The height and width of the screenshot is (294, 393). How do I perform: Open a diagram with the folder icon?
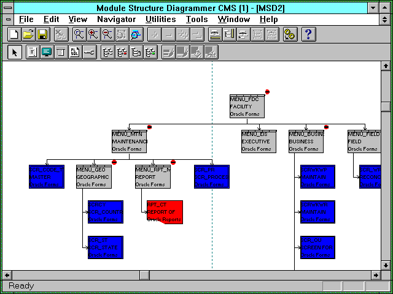(x=28, y=34)
